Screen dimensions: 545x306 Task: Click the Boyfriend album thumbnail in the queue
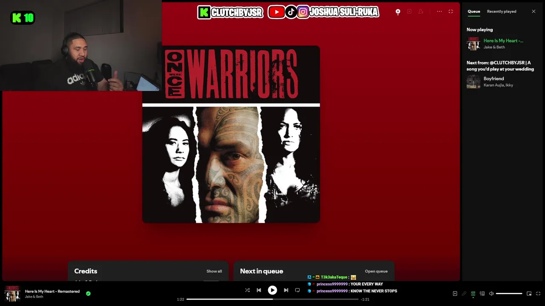(x=473, y=82)
